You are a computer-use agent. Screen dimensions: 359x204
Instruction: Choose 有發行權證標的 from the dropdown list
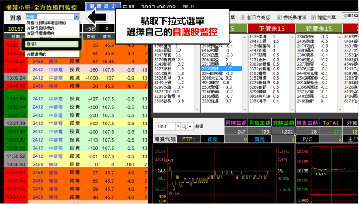40,33
